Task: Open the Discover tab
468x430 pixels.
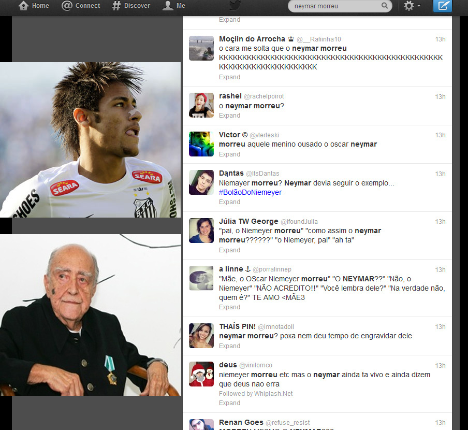Action: pyautogui.click(x=131, y=6)
